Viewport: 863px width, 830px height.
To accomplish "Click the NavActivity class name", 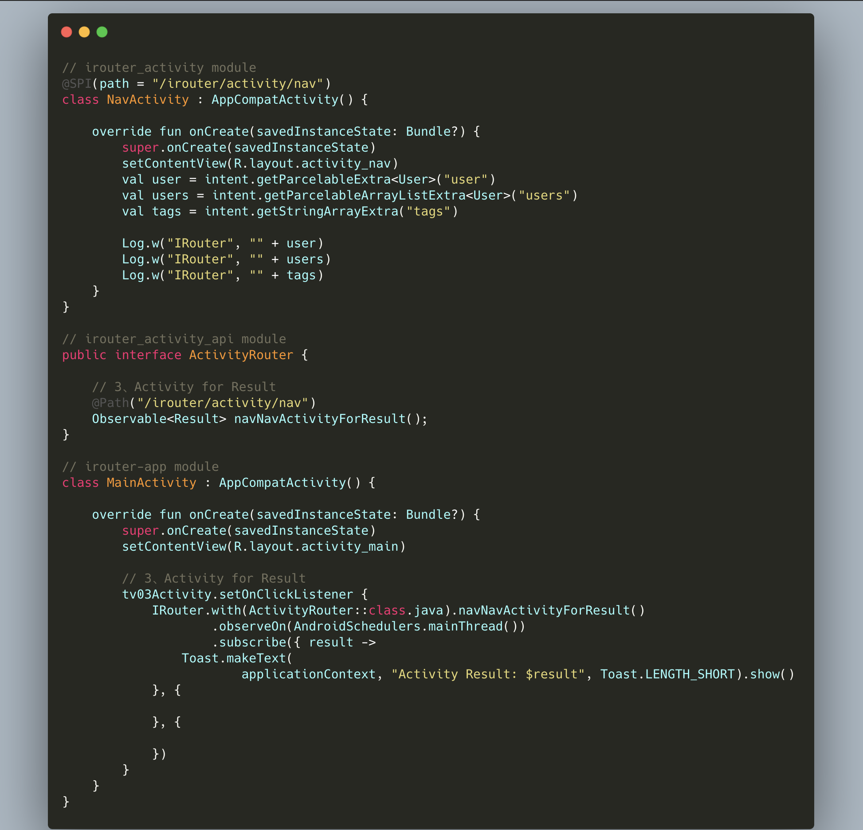I will click(x=148, y=99).
